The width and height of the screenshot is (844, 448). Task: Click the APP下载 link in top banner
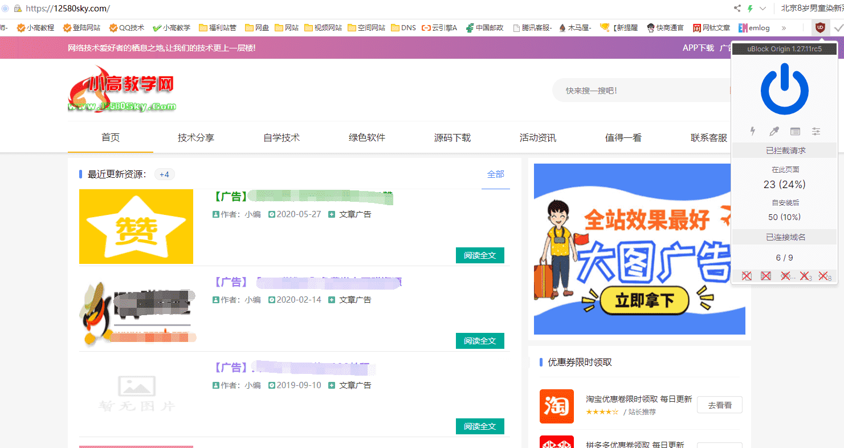(698, 48)
